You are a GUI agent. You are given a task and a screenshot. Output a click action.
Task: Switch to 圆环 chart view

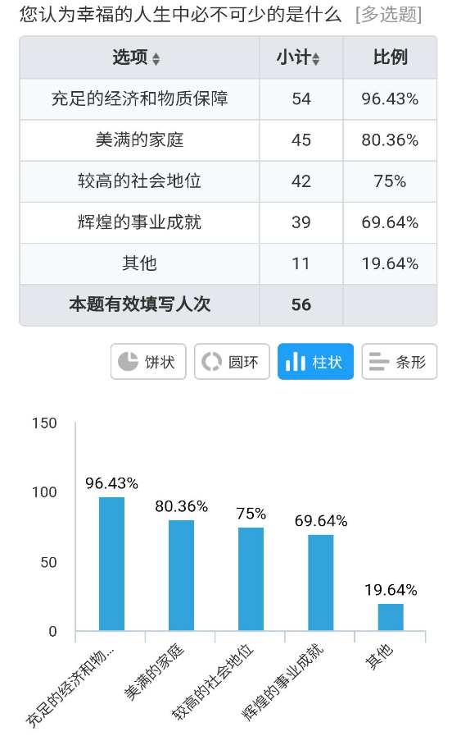[x=232, y=362]
